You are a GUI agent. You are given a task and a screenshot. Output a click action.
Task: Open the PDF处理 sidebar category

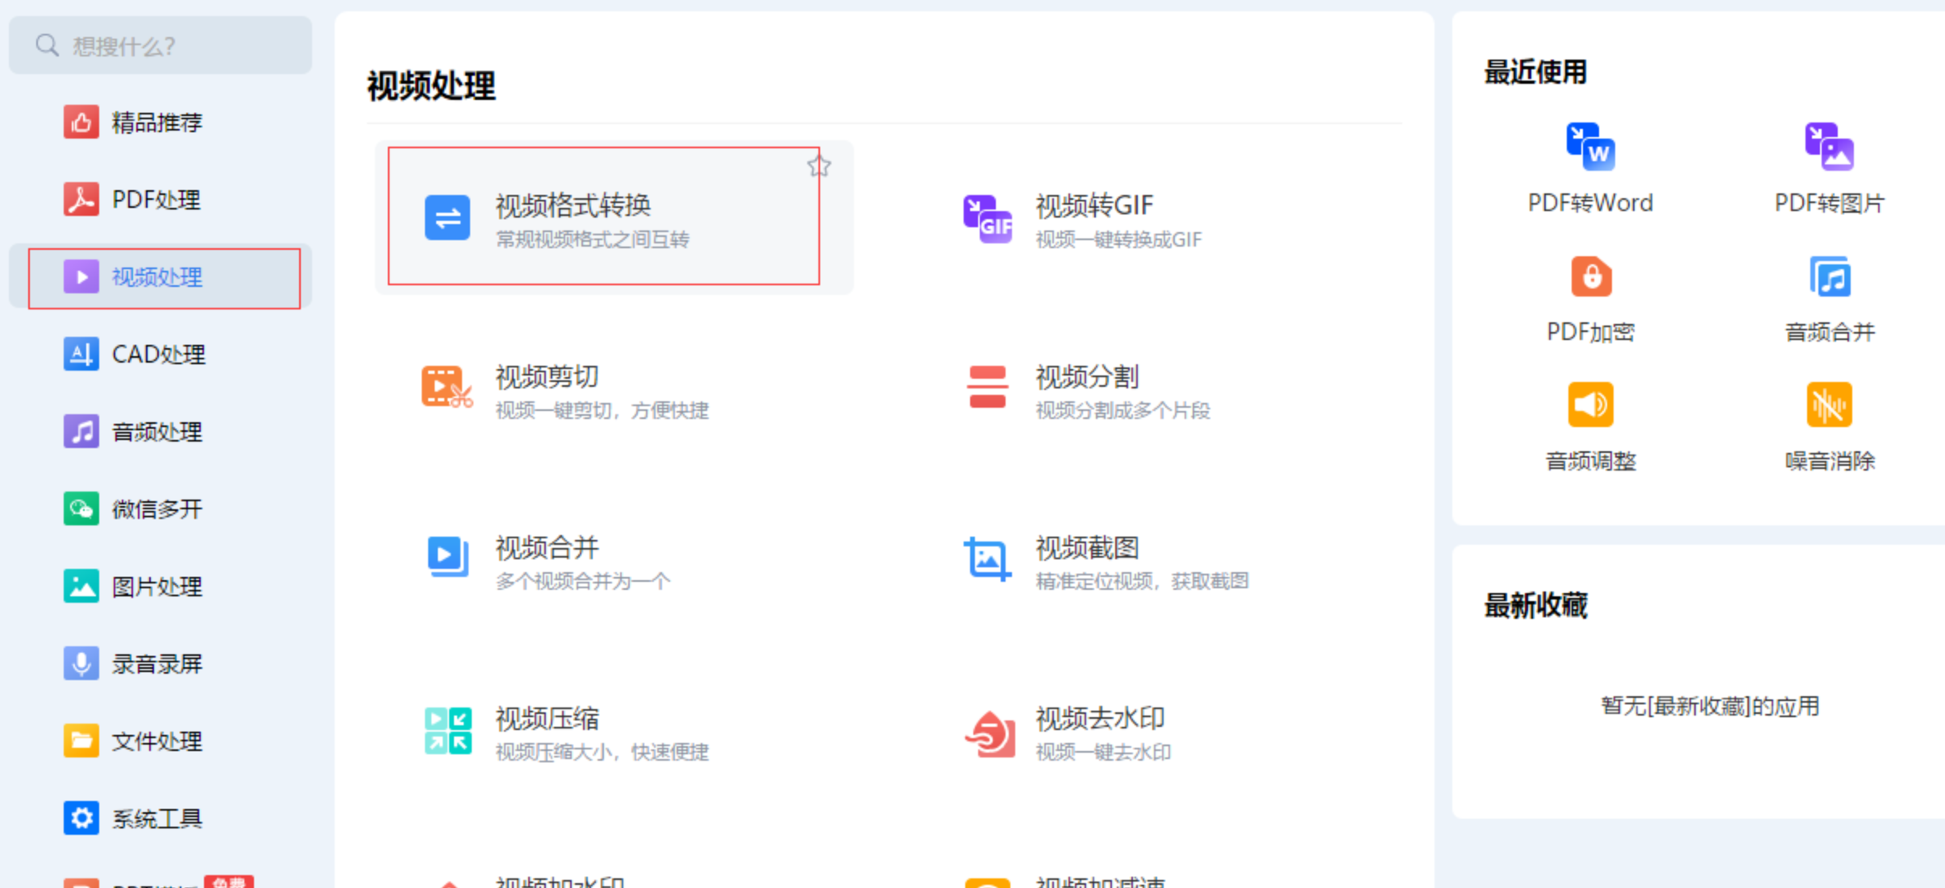pyautogui.click(x=160, y=200)
